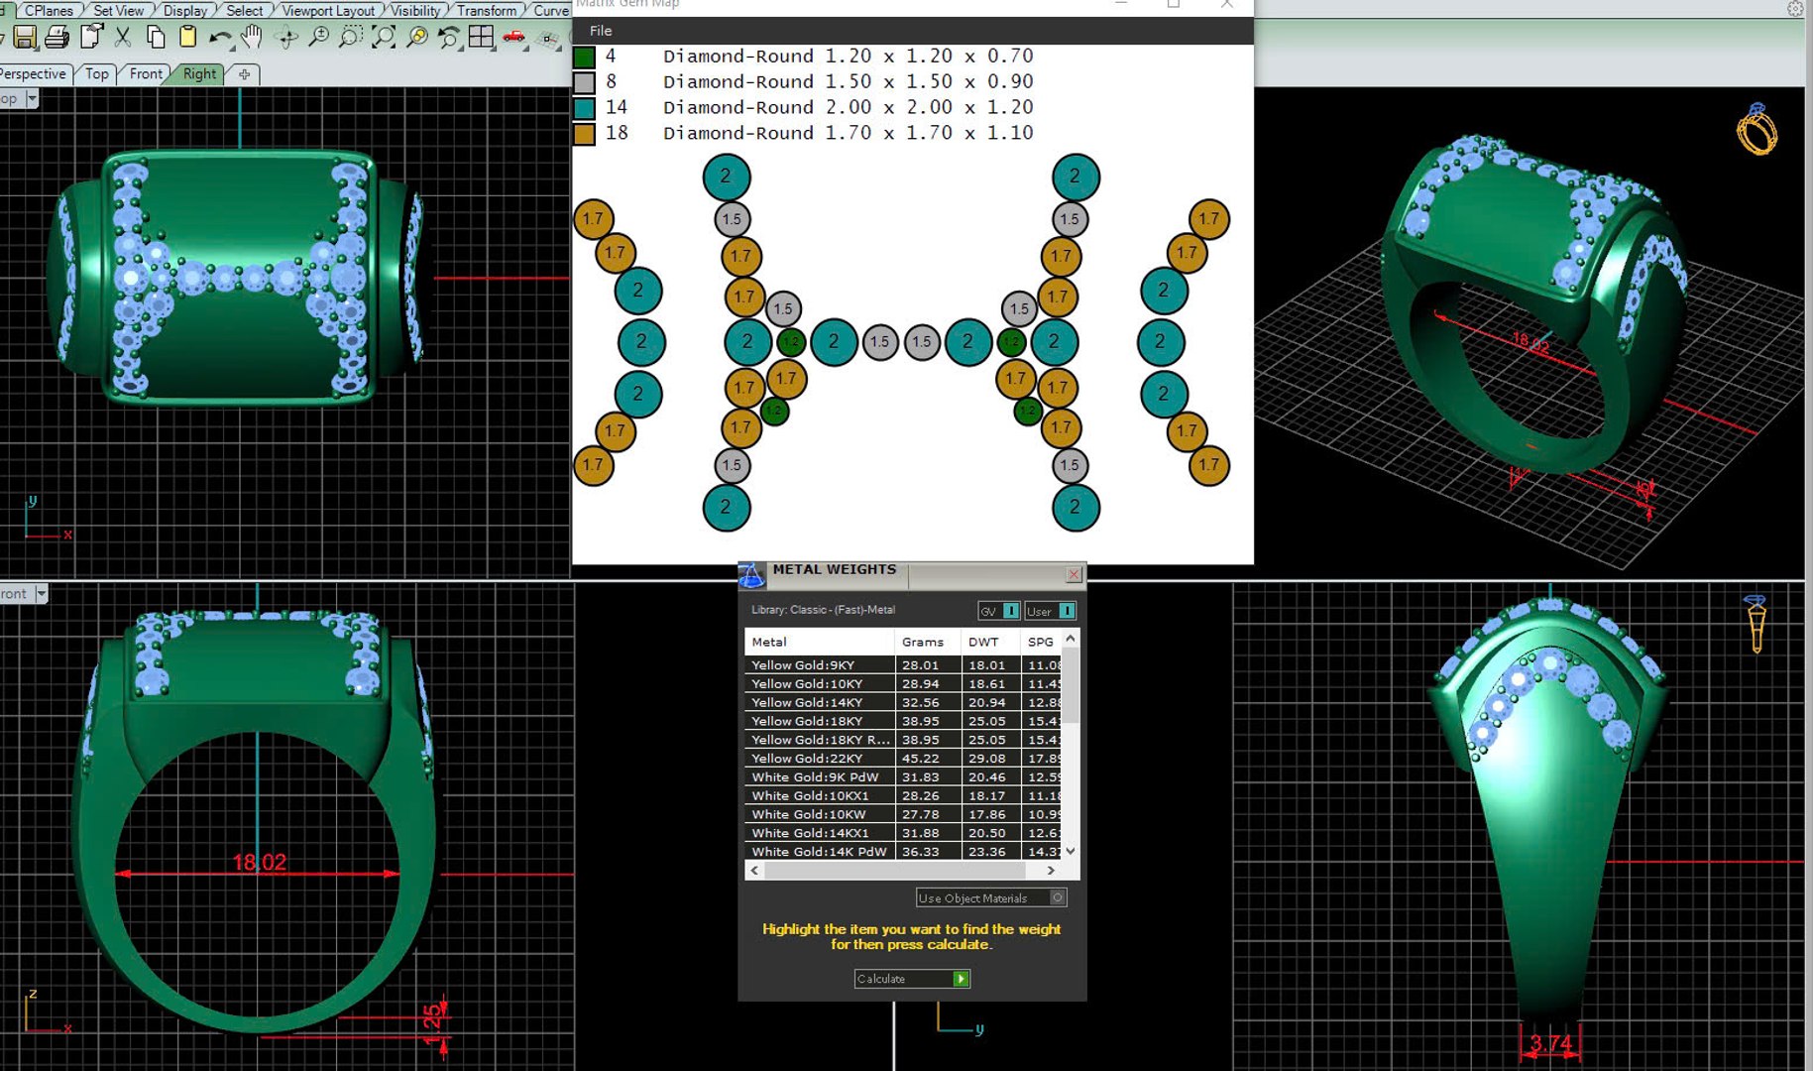Click the Zoom Window icon
This screenshot has height=1071, width=1813.
point(351,38)
